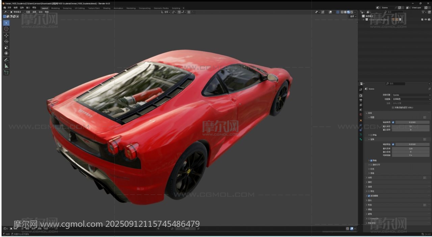Screen dimensions: 432x237
Task: Open the Scene properties tab
Action: point(361,110)
